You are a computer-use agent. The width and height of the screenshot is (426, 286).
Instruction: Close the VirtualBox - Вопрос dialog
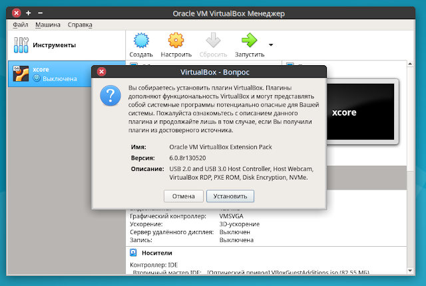pos(101,72)
